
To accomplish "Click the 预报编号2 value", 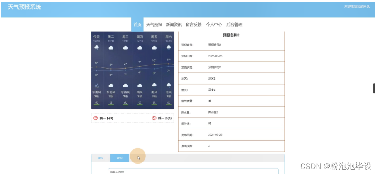I will (x=214, y=45).
